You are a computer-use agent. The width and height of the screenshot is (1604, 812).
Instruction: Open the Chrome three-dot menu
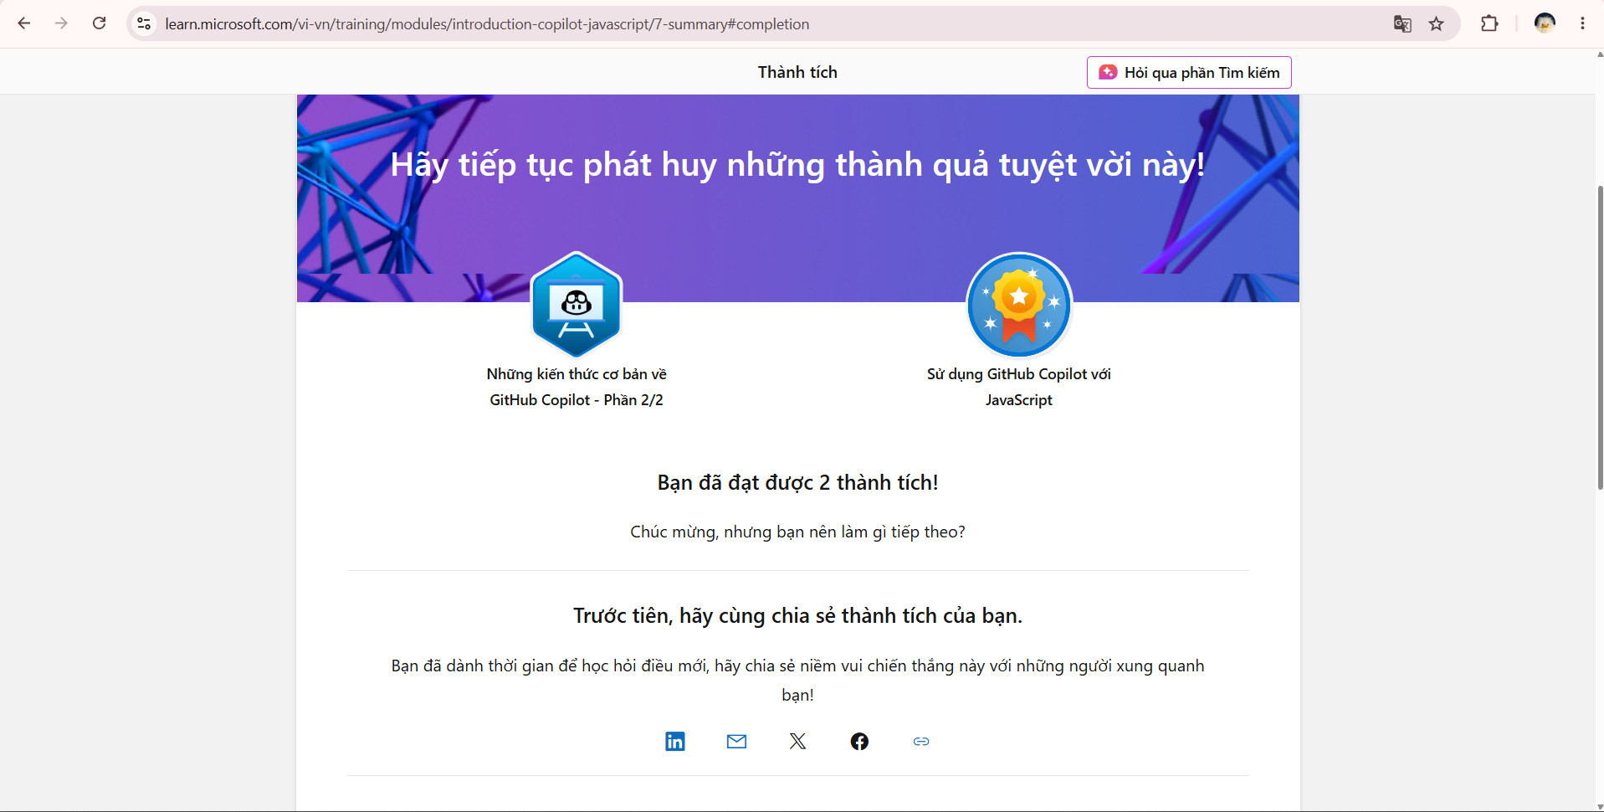pos(1582,23)
